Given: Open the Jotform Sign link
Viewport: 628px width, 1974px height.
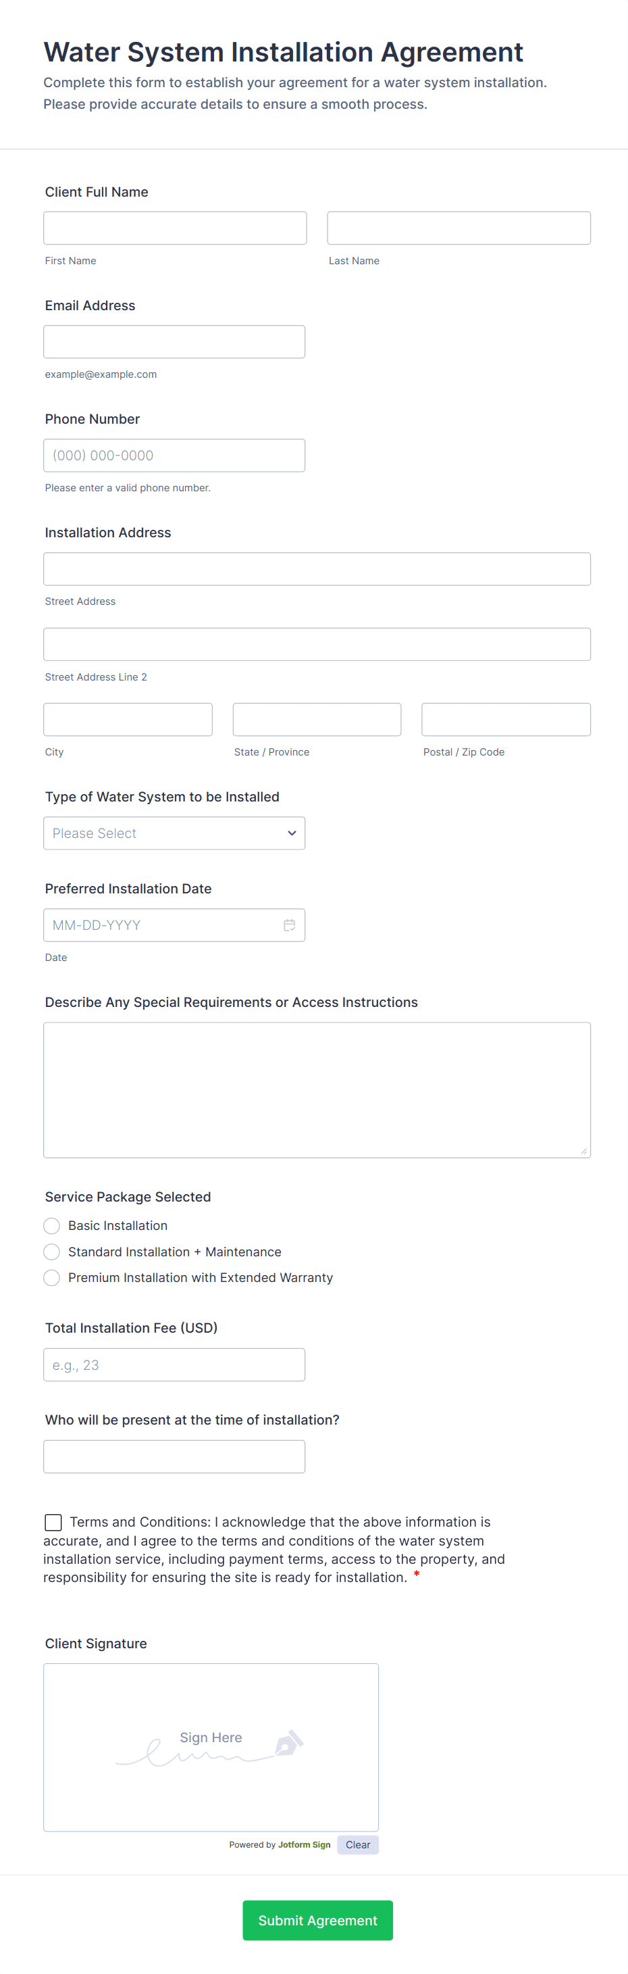Looking at the screenshot, I should click(304, 1844).
